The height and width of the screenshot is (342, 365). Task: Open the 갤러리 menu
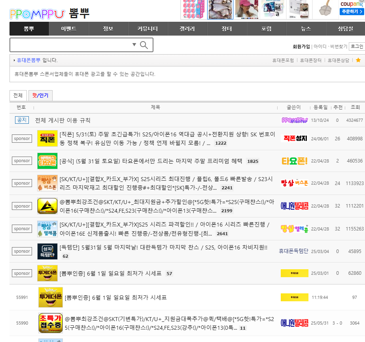pos(187,28)
